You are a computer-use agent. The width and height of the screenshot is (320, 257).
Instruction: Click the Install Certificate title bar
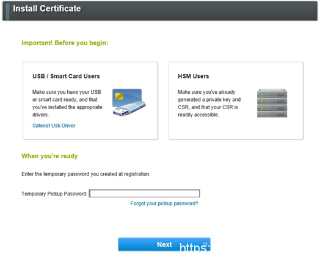(160, 11)
